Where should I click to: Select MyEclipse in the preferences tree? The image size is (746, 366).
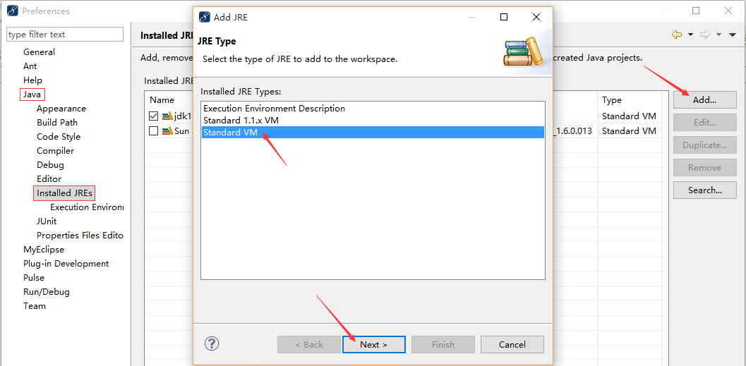(43, 249)
